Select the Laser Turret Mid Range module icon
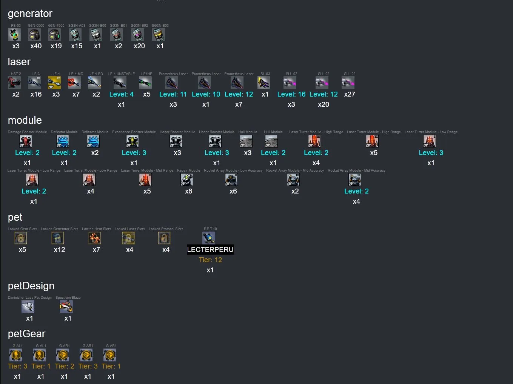 pos(146,180)
